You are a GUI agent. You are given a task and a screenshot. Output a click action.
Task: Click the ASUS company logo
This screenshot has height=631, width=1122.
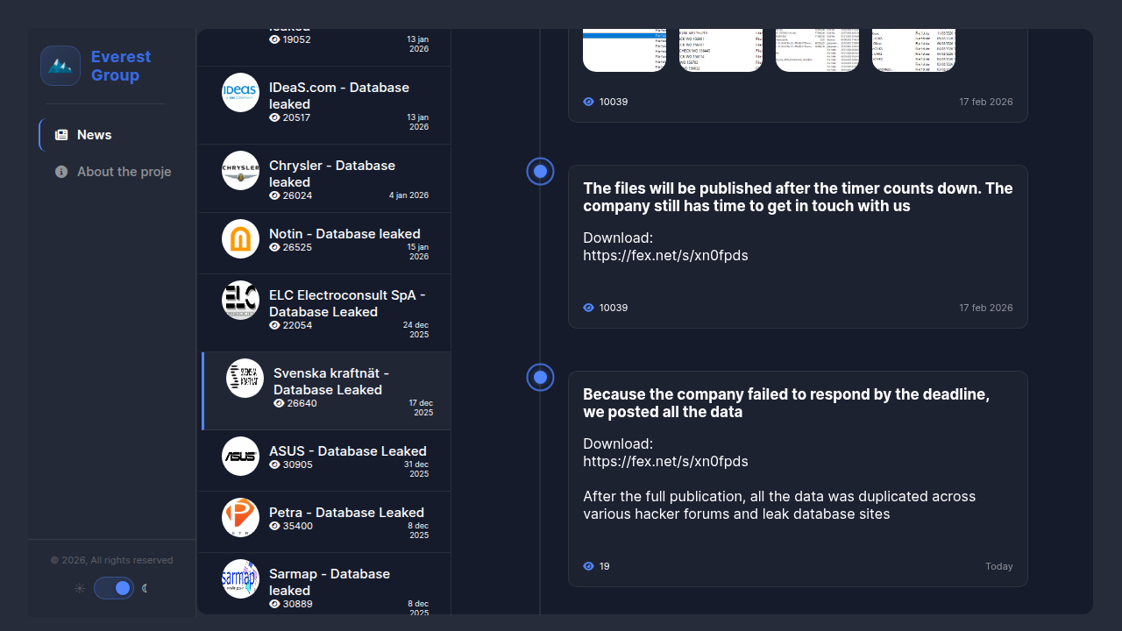[240, 456]
